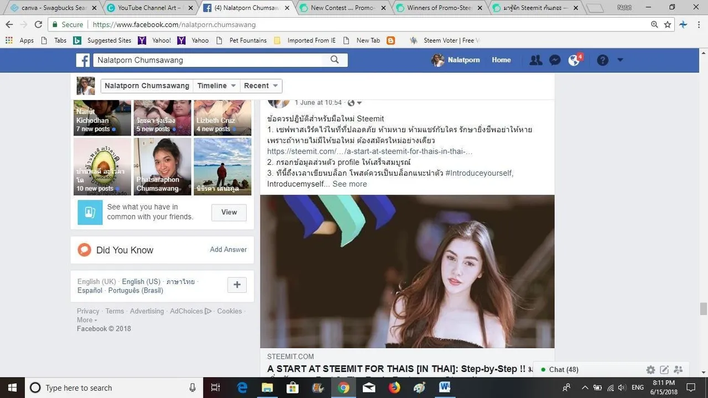
Task: Click the browser back arrow
Action: coord(9,24)
